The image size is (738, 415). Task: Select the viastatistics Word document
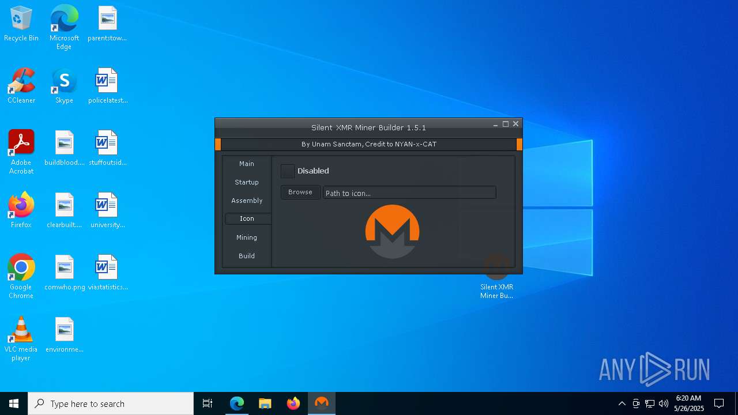(107, 273)
